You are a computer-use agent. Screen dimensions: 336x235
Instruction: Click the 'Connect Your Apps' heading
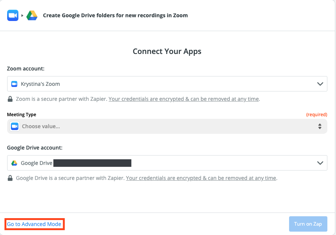[167, 51]
